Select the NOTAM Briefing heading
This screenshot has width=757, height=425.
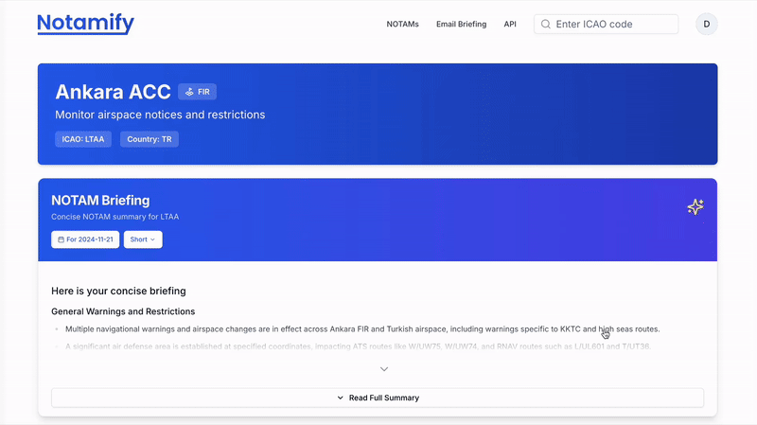pos(100,201)
